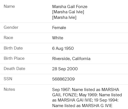The image size is (128, 109).
Task: Click the alias [Marsha Ivie]
Action: (64, 17)
